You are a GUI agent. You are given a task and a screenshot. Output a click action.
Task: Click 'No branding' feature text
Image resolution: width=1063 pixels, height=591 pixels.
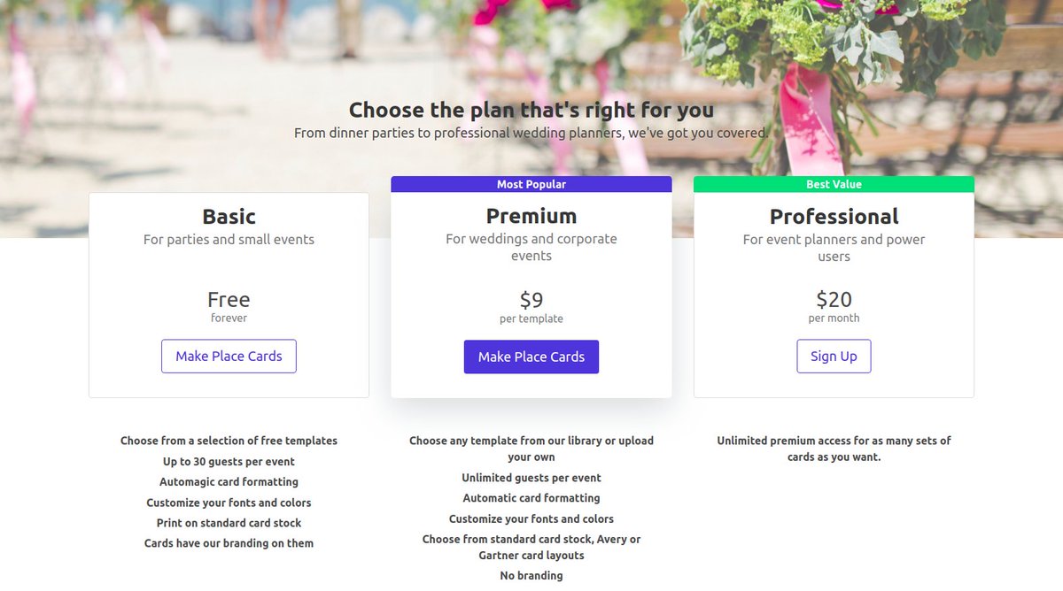(x=531, y=576)
